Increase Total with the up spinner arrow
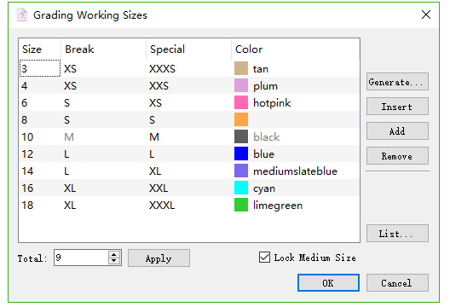 coord(114,254)
